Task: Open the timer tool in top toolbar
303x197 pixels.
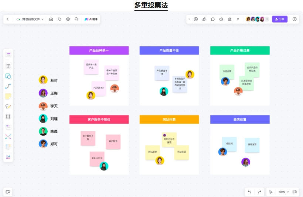Action: tap(221, 19)
